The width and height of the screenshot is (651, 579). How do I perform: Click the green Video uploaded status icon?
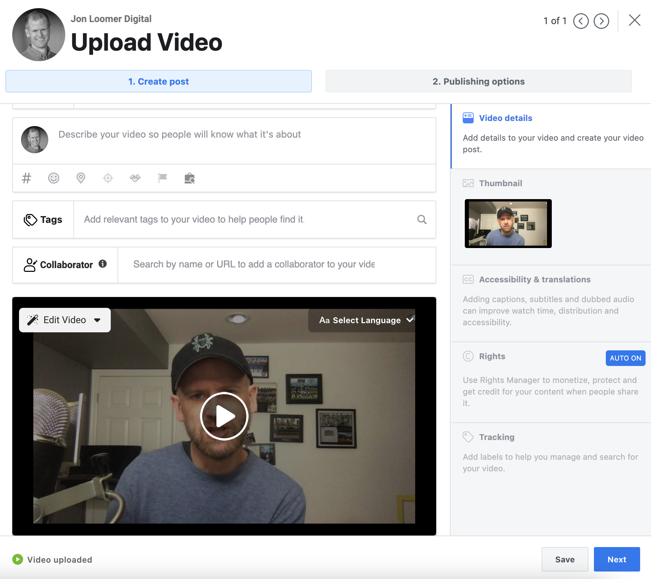pos(18,559)
